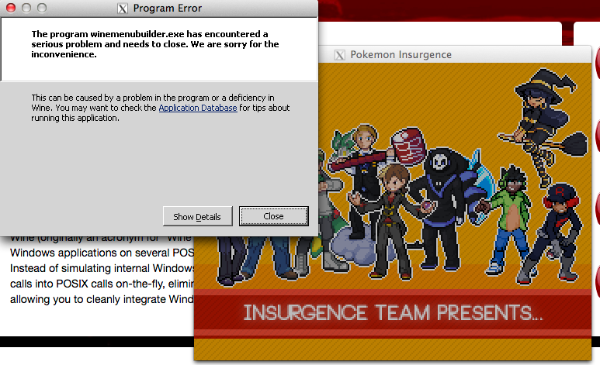Click the bold winemenubuilder.exe error message
Viewport: 600px width, 365px height.
[155, 44]
